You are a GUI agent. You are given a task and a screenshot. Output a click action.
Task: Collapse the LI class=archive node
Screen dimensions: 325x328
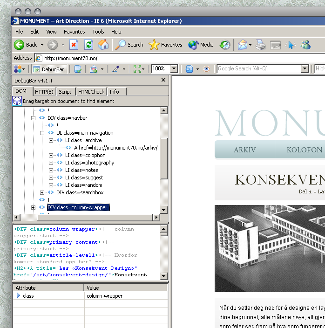(x=51, y=140)
